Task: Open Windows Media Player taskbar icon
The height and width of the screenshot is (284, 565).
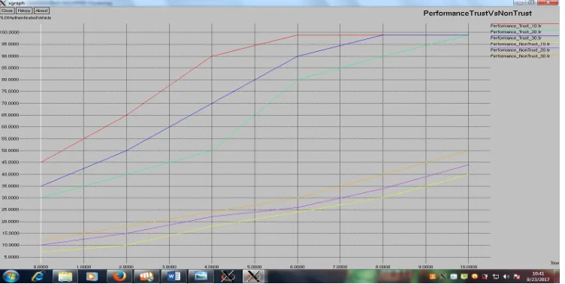Action: tap(92, 276)
